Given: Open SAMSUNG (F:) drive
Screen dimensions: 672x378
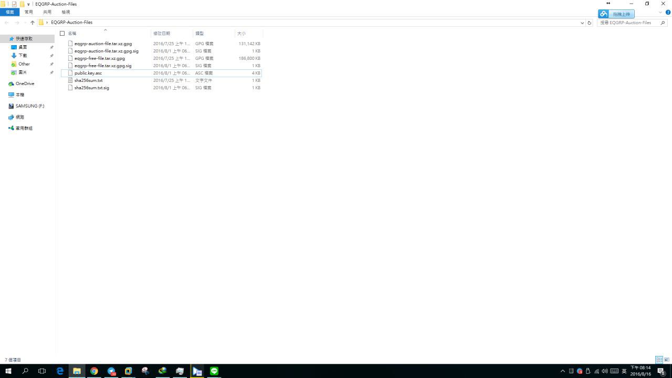Looking at the screenshot, I should (x=30, y=106).
